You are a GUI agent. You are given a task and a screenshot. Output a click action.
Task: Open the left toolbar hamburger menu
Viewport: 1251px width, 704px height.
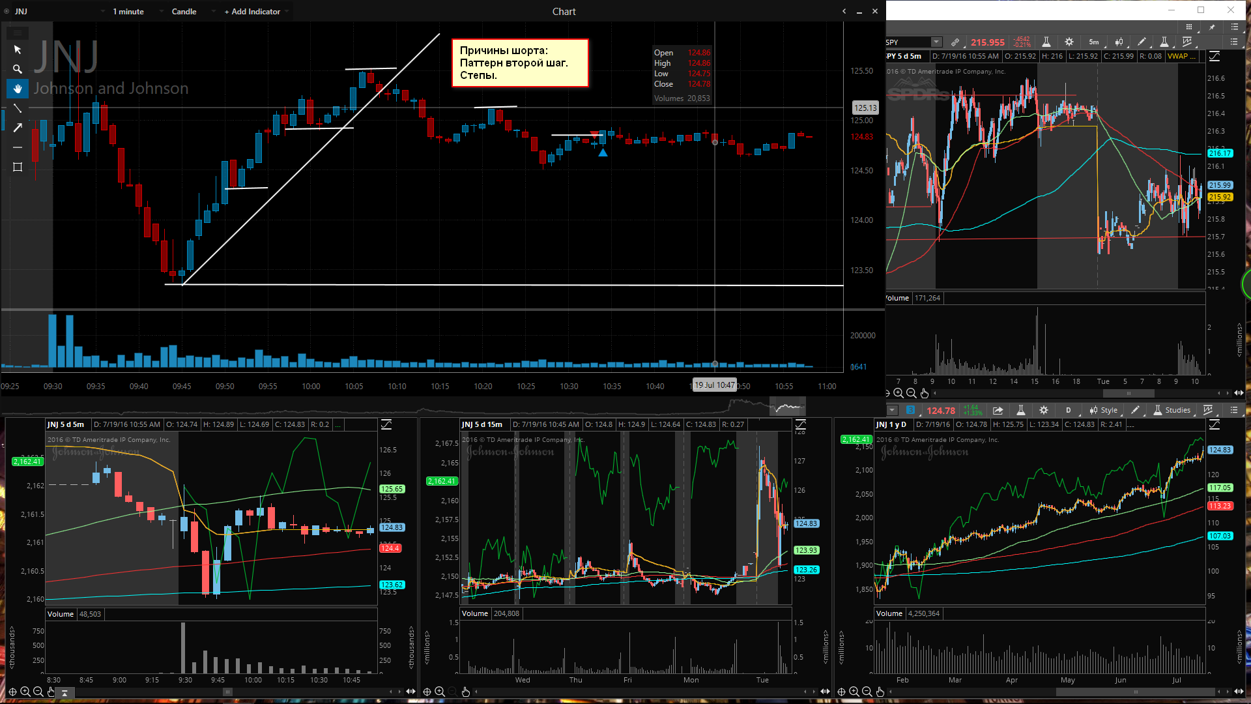click(18, 32)
